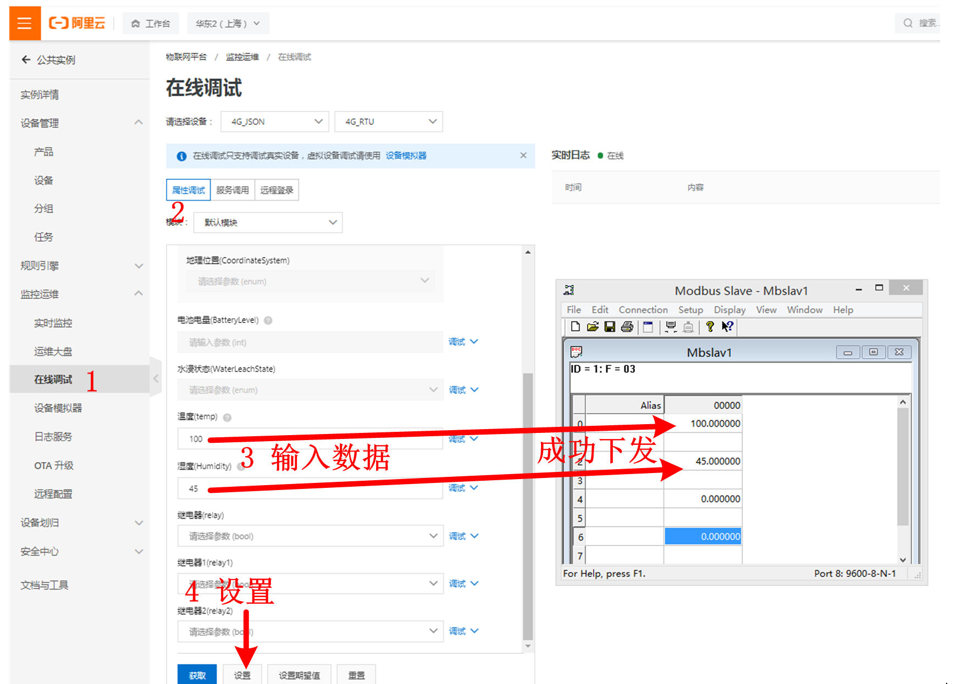Open the 4G_RTU device dropdown
956x684 pixels.
(x=388, y=121)
